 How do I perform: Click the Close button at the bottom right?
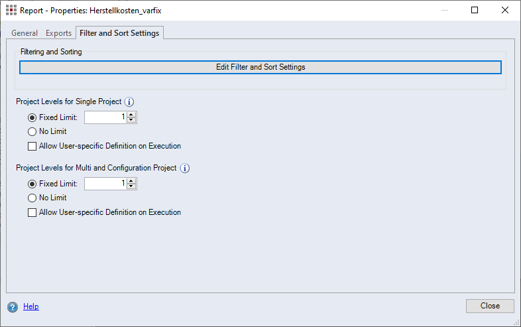[490, 306]
